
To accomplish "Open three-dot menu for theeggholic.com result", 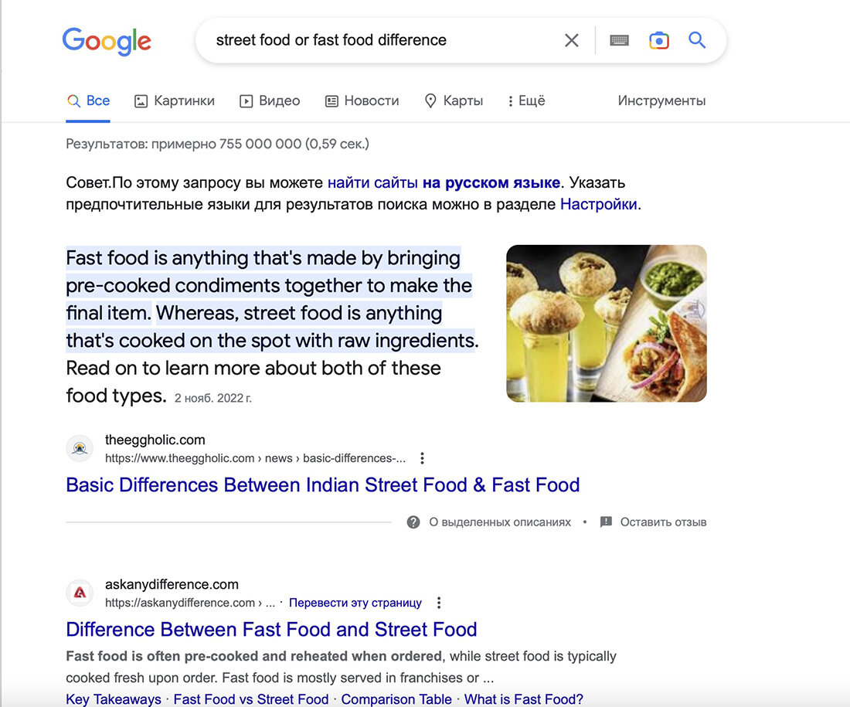I will click(422, 458).
